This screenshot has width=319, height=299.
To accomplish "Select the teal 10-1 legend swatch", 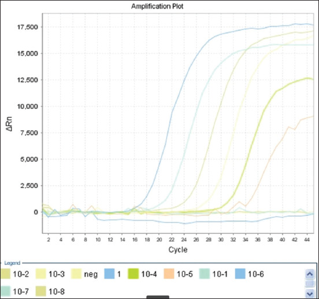I will [x=205, y=274].
